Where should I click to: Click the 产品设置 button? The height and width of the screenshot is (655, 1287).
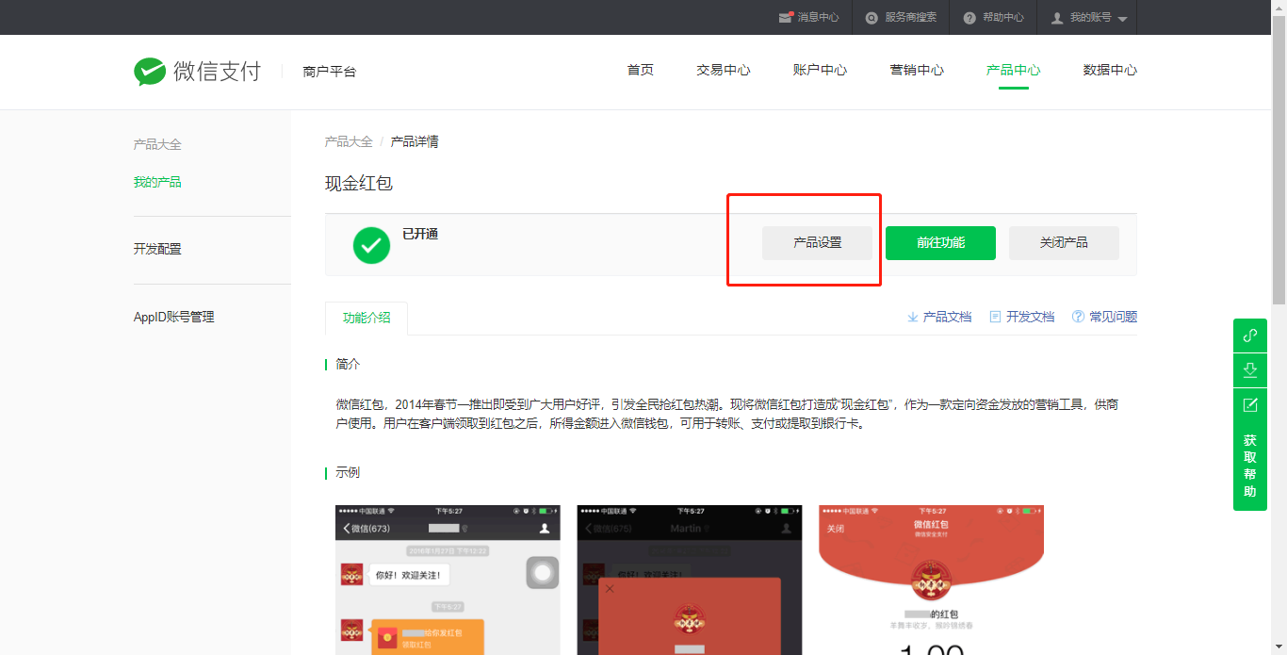pos(818,242)
